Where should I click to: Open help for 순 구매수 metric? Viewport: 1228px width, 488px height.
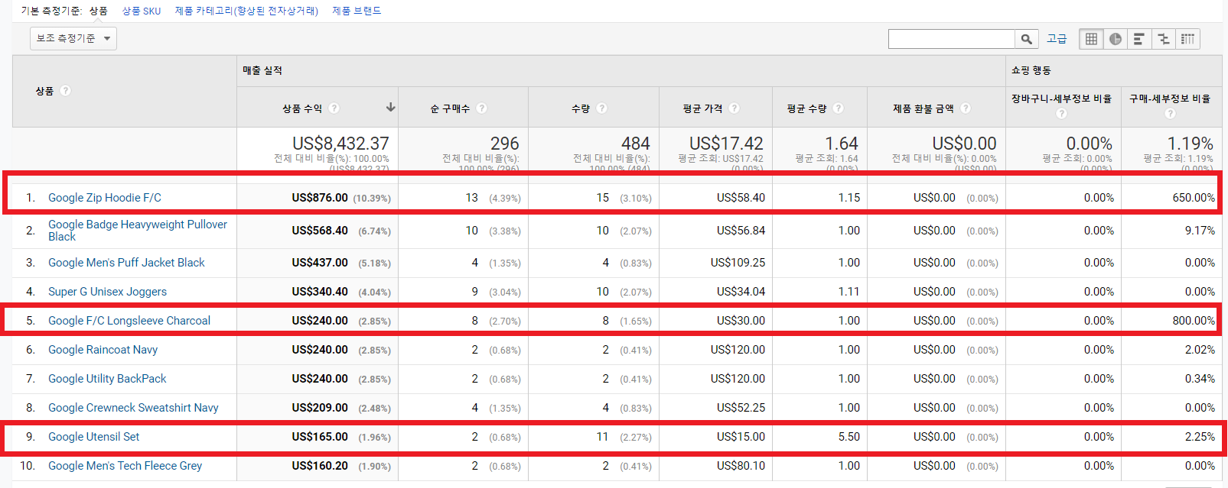tap(481, 108)
